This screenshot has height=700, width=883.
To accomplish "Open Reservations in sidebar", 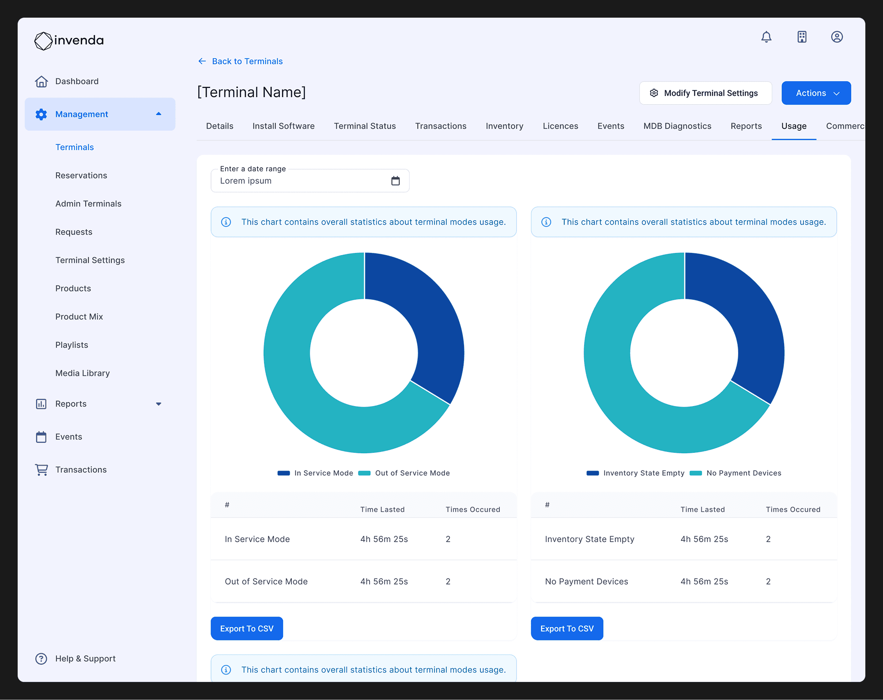I will [x=81, y=176].
